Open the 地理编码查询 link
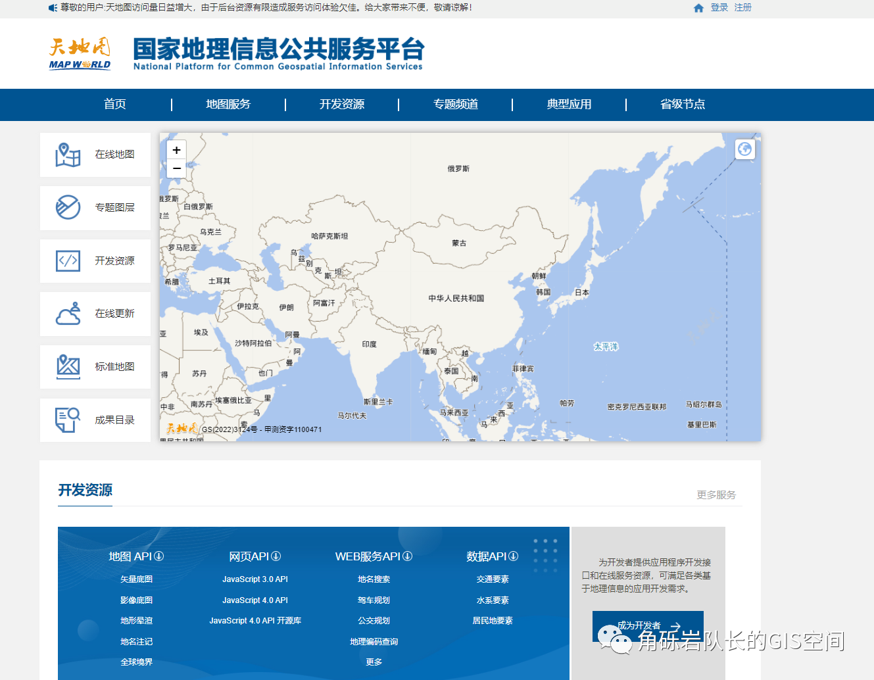This screenshot has width=874, height=680. click(x=374, y=642)
